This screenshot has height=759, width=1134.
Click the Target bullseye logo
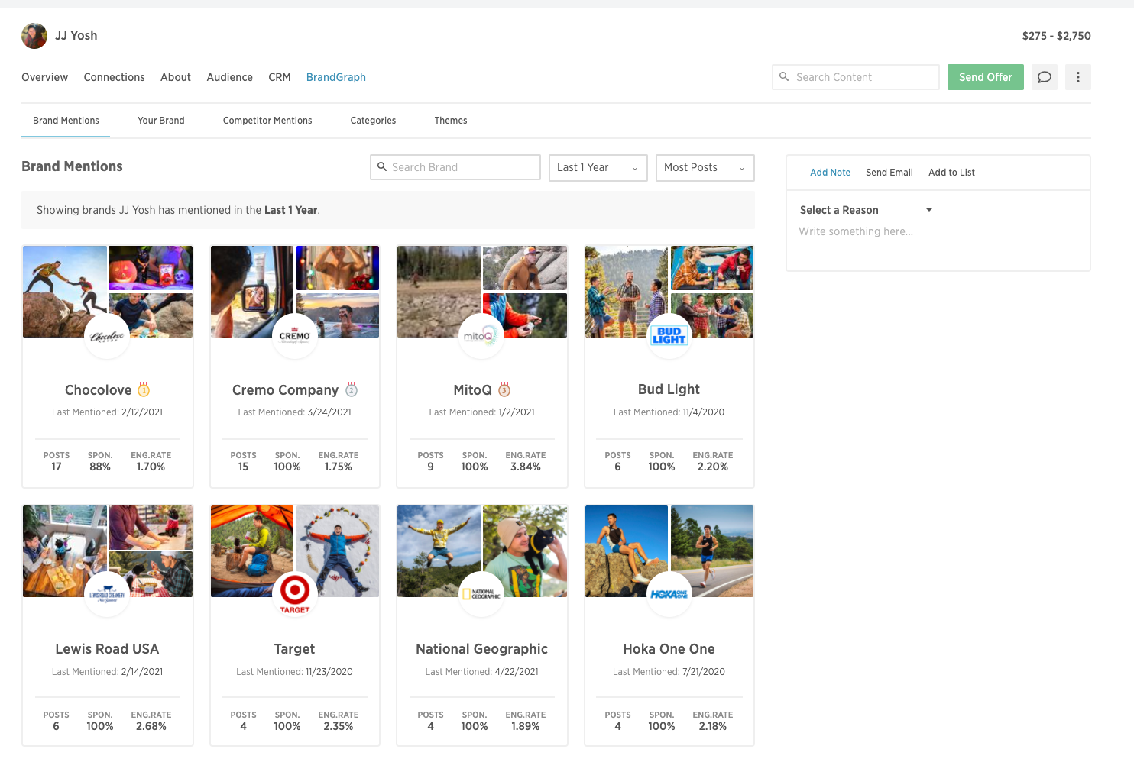point(295,595)
